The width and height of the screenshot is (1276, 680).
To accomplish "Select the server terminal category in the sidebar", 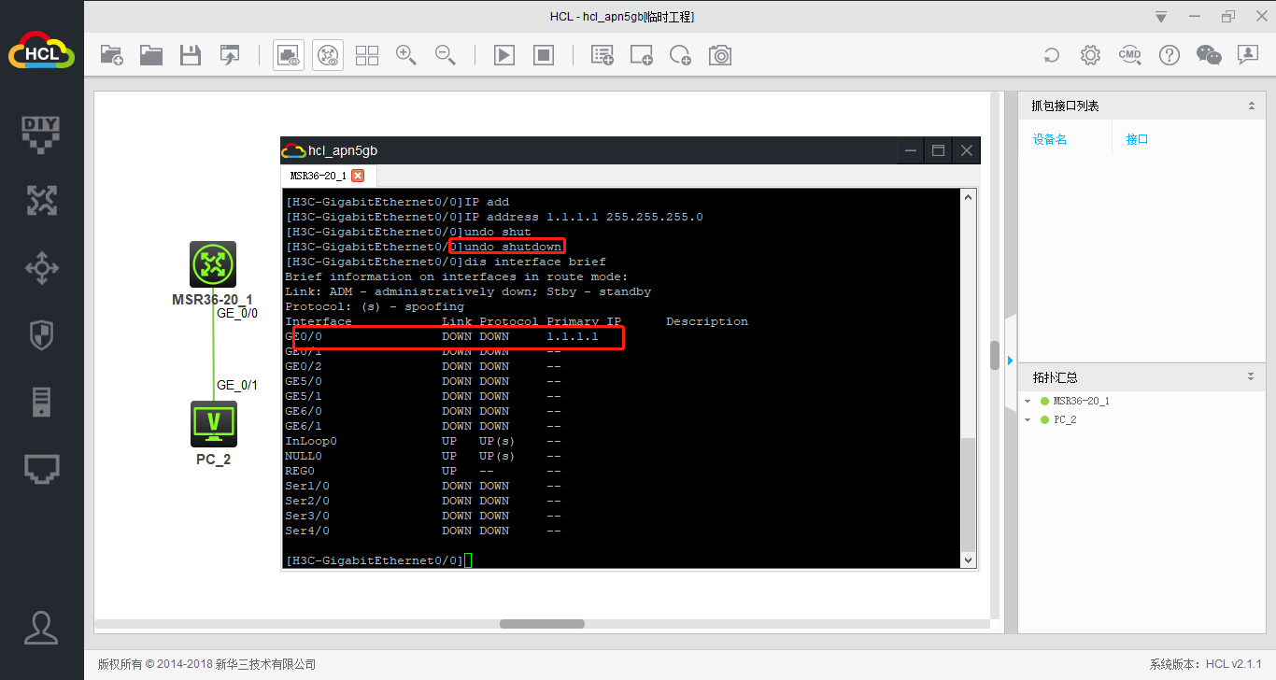I will click(x=41, y=402).
